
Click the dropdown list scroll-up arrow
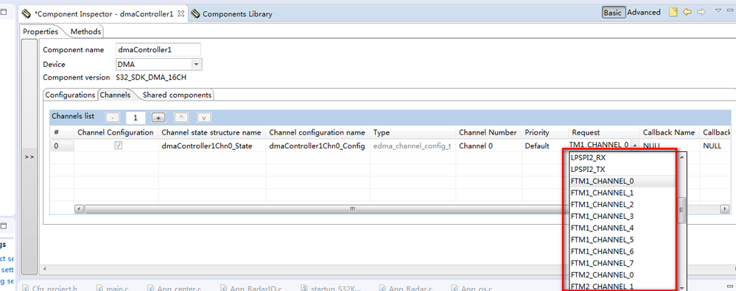pos(682,157)
